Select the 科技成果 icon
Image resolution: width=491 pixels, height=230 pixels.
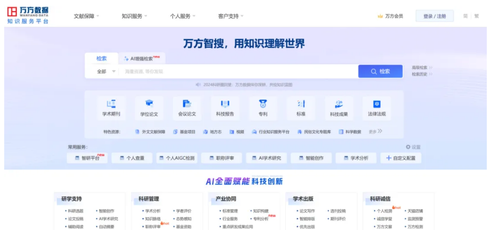tap(339, 104)
